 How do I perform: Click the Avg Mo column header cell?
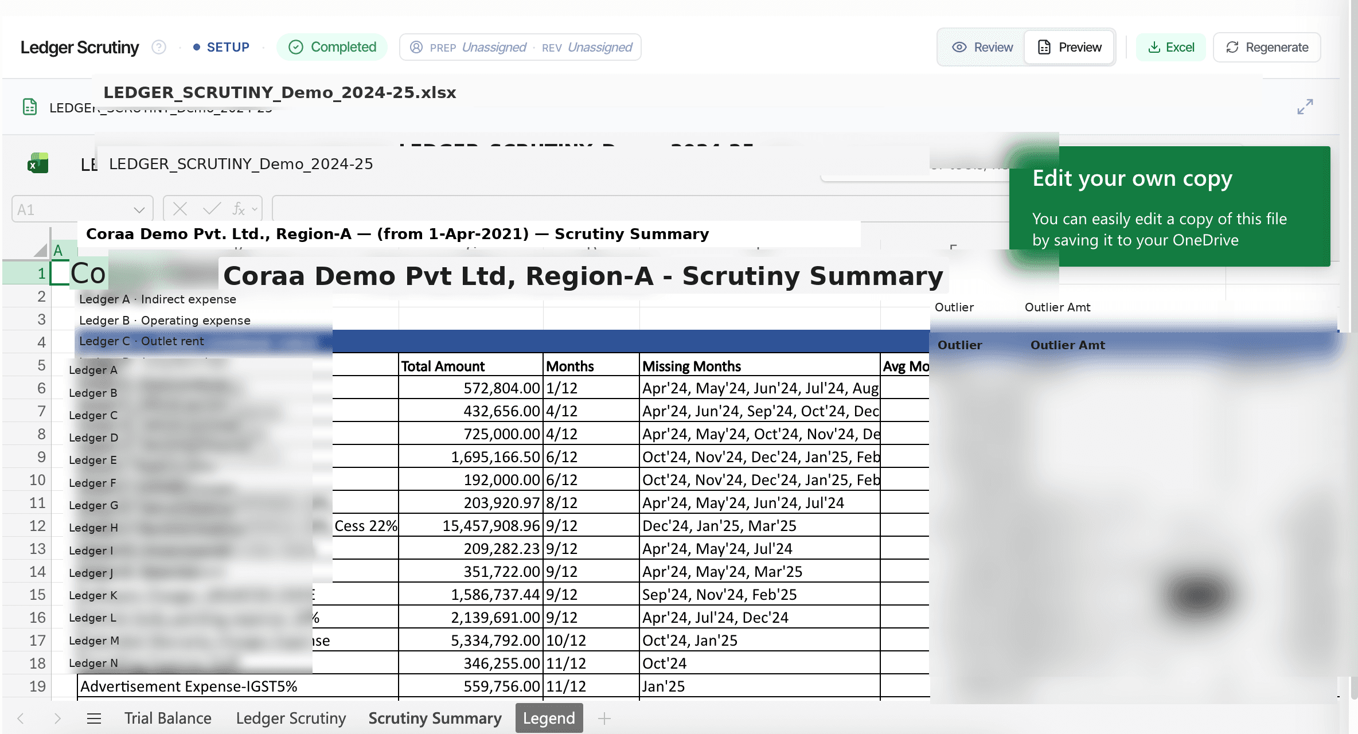[905, 366]
